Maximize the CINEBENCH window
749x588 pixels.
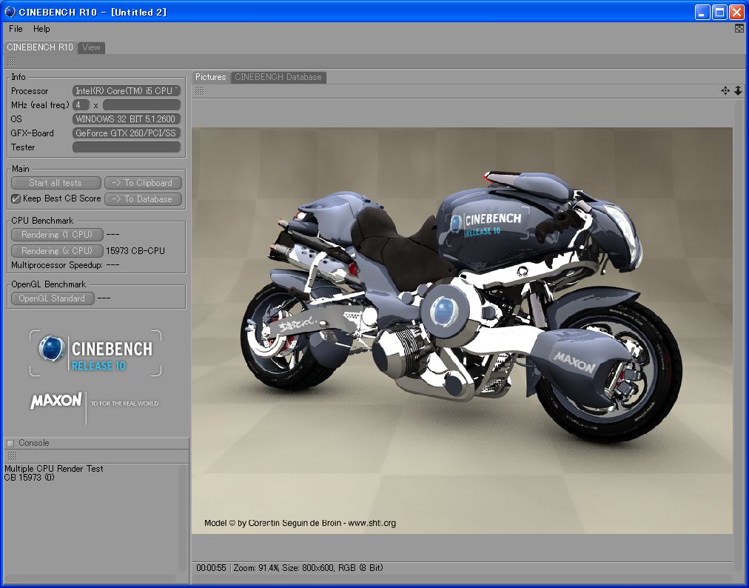(x=719, y=12)
